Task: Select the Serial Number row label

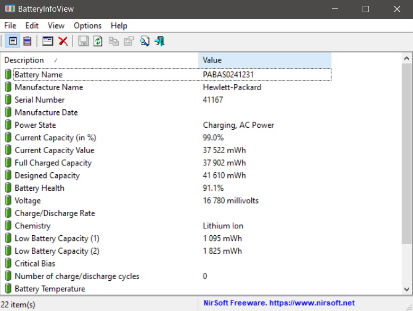Action: [40, 100]
